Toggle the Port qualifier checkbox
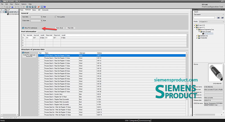 coord(56,17)
